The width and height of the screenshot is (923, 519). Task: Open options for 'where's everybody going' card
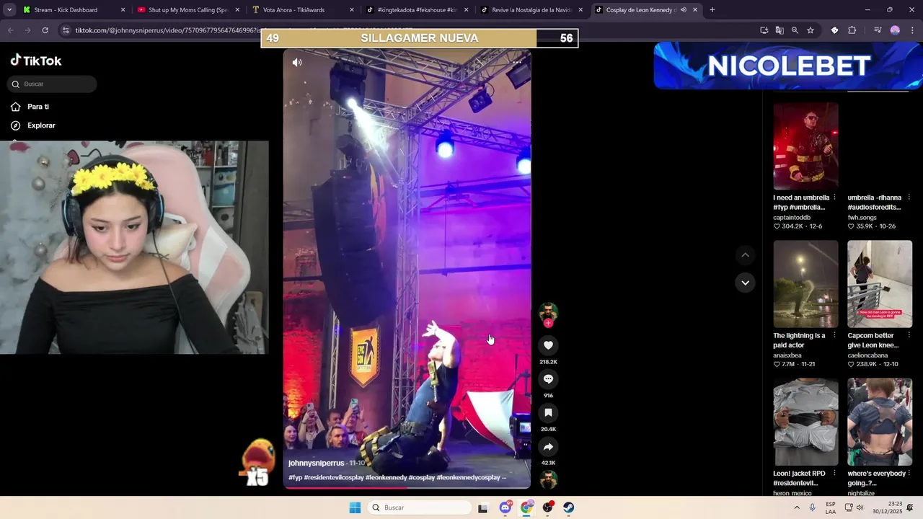click(x=909, y=474)
